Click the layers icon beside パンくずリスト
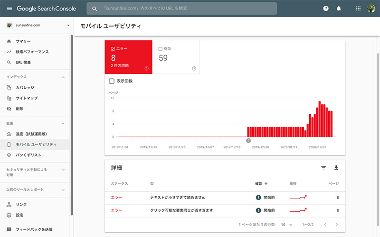The width and height of the screenshot is (380, 237). click(9, 155)
